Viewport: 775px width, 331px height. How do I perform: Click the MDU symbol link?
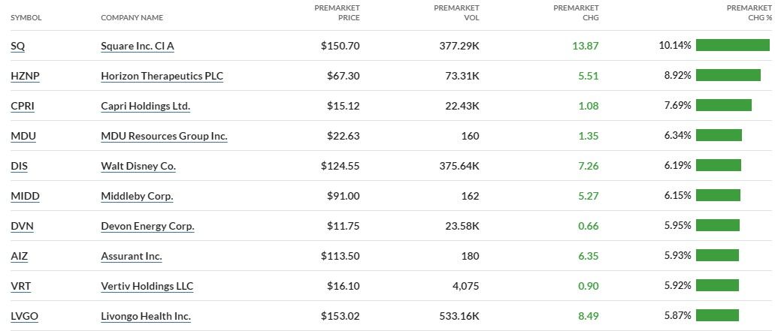click(23, 137)
